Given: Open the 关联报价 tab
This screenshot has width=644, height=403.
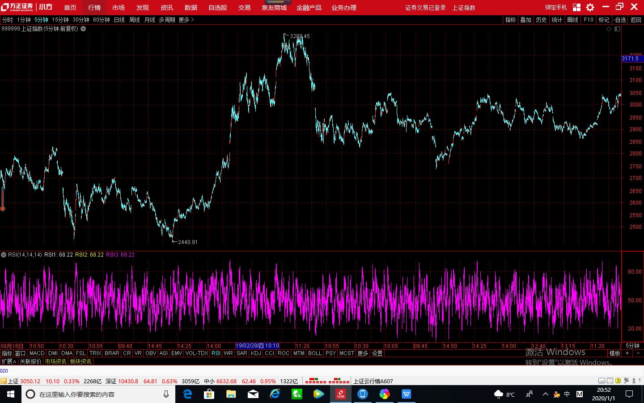Looking at the screenshot, I should pos(30,361).
